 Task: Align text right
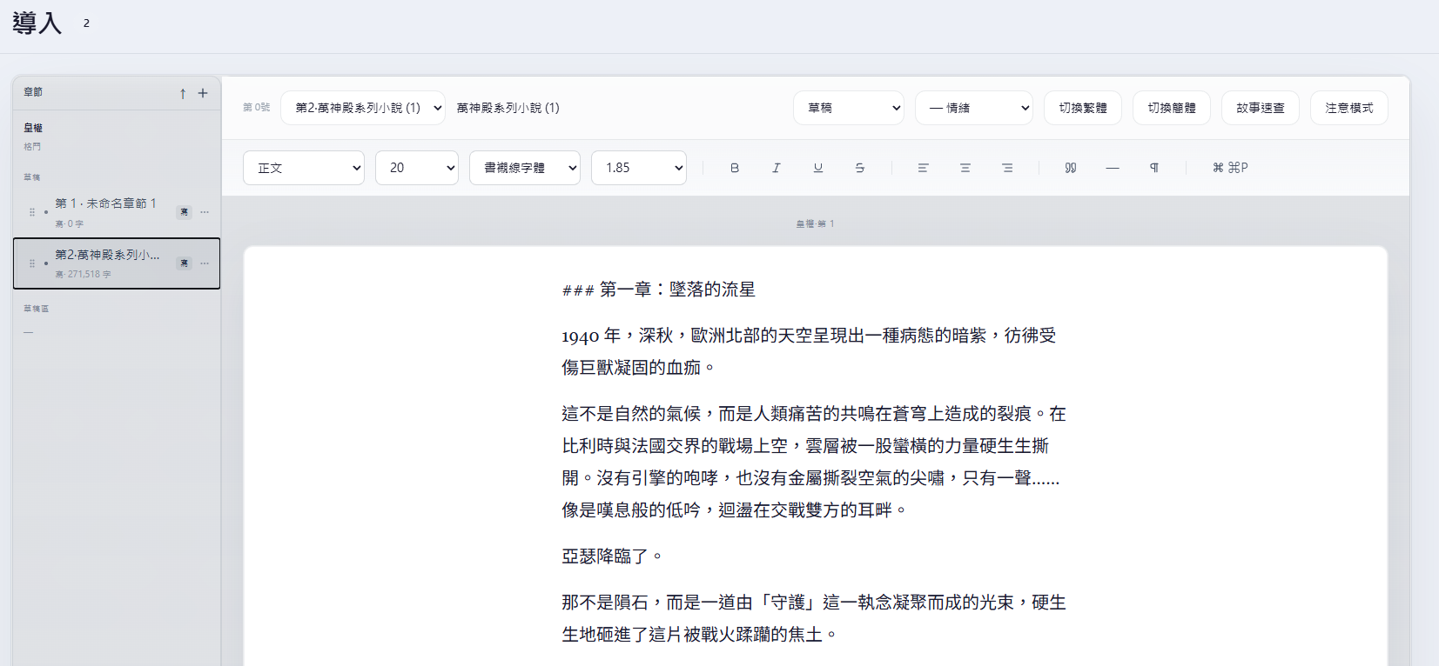1007,168
